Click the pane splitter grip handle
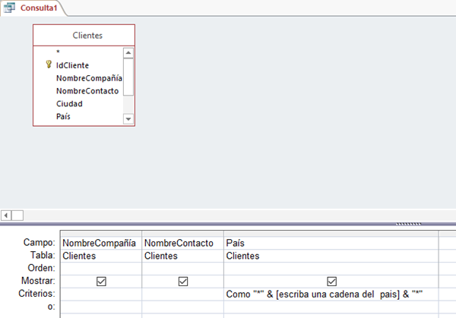This screenshot has height=318, width=456. [x=409, y=224]
